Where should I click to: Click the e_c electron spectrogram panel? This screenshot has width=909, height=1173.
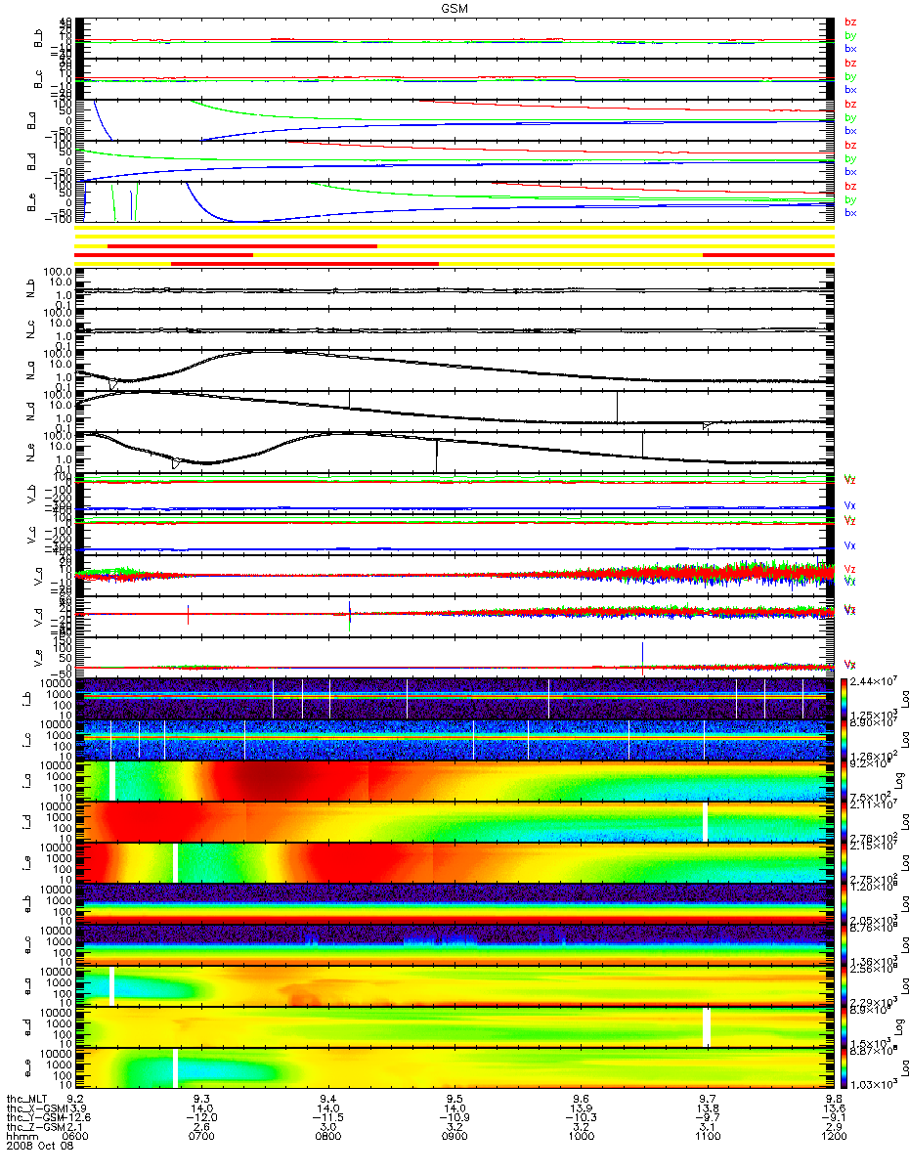[454, 944]
